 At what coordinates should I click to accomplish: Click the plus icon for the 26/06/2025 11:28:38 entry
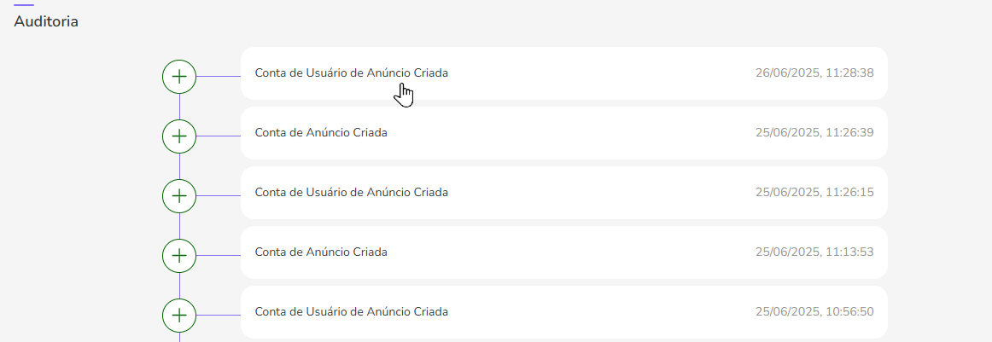(179, 77)
